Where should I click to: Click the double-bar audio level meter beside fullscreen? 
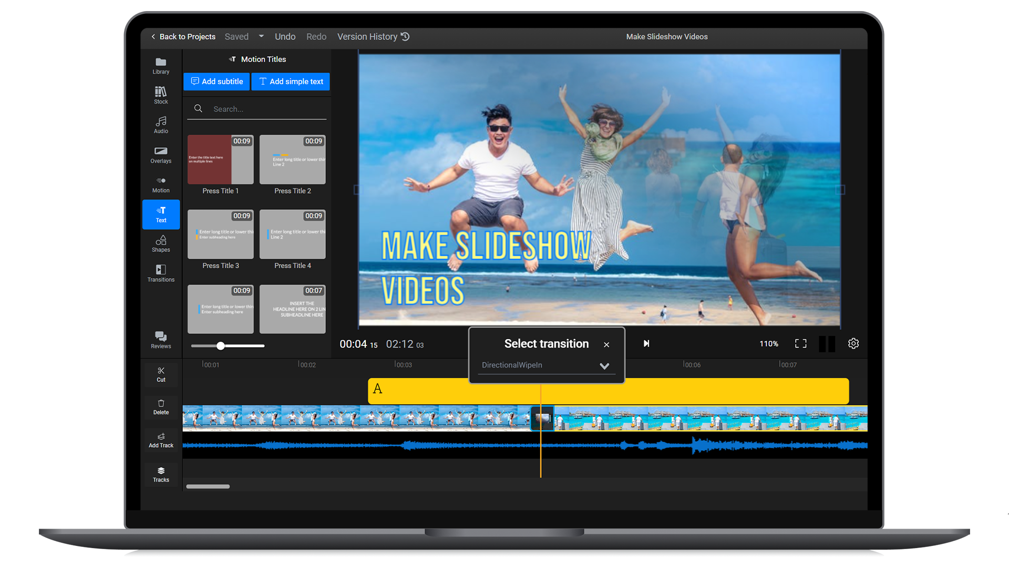coord(827,343)
